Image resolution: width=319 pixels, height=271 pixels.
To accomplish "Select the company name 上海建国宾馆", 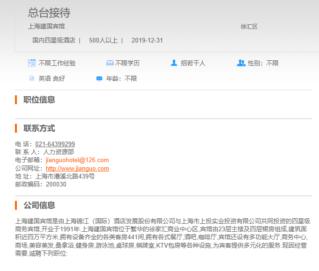I will pos(46,27).
